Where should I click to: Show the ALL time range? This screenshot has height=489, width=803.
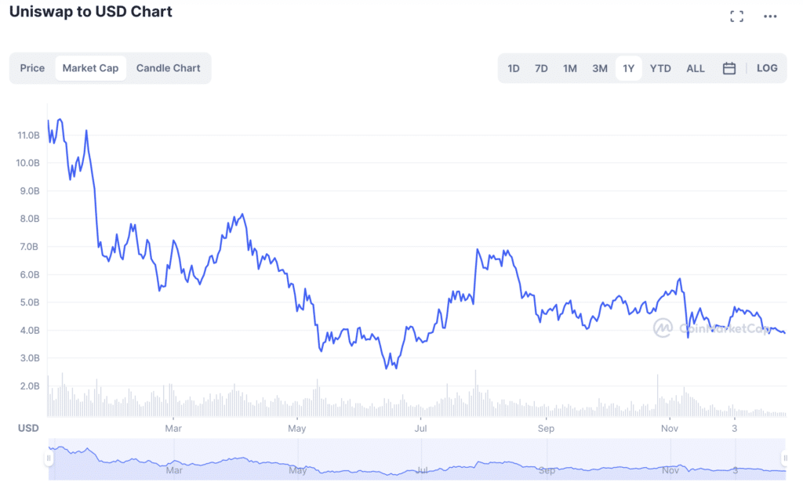[x=695, y=68]
